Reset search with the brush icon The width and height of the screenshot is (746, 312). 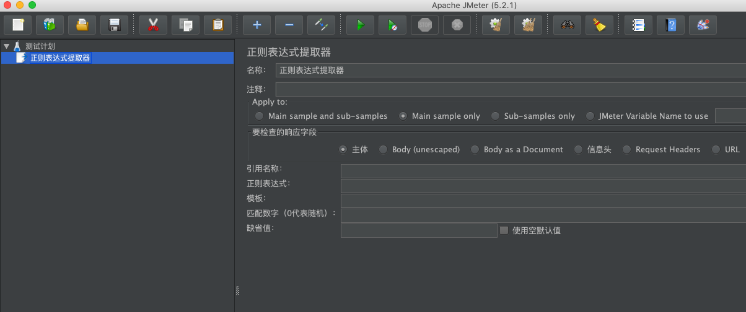599,25
